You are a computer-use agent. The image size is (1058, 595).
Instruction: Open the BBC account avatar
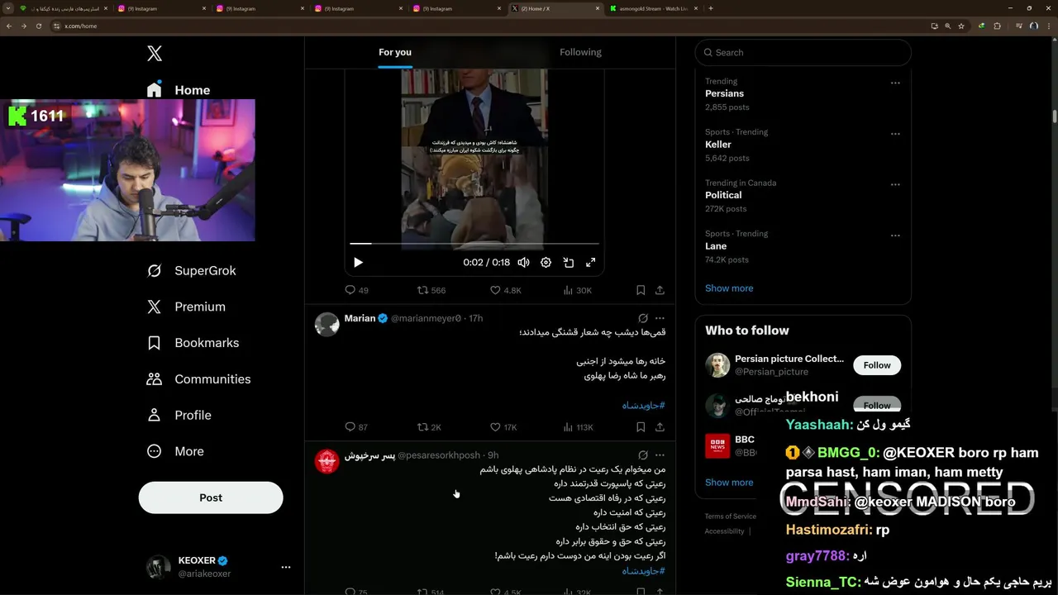click(x=717, y=445)
